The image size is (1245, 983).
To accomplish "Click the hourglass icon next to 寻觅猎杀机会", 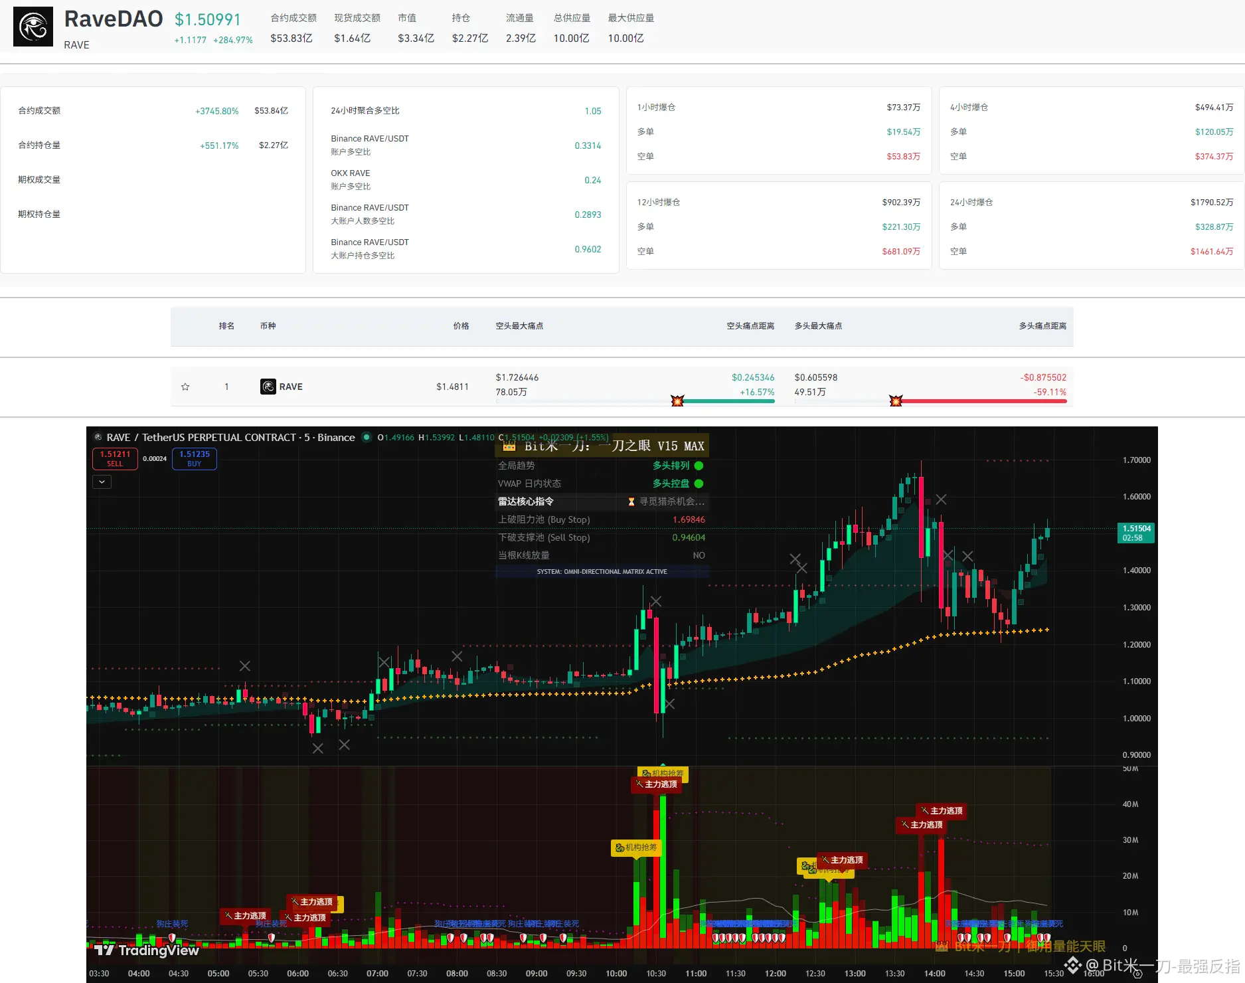I will click(x=631, y=501).
